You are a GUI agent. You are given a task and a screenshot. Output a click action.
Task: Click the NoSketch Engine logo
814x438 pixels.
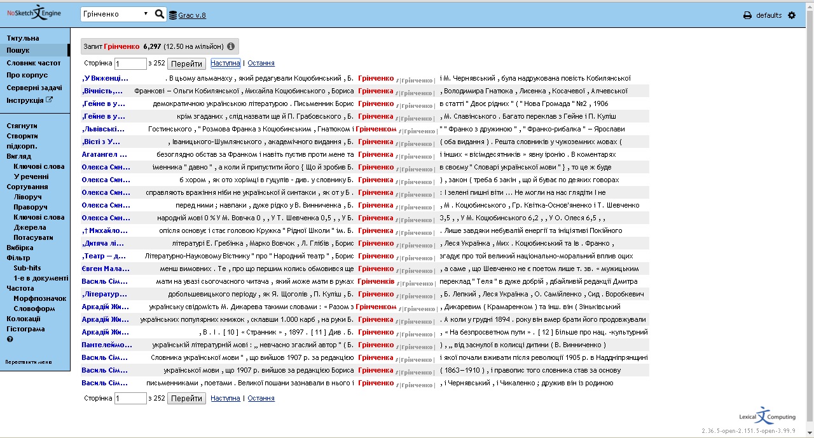(x=35, y=14)
